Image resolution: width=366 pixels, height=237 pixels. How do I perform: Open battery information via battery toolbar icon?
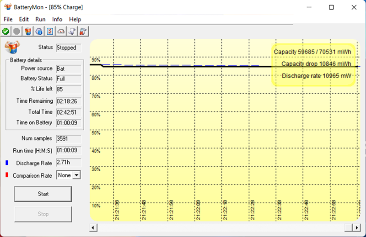[x=28, y=31]
